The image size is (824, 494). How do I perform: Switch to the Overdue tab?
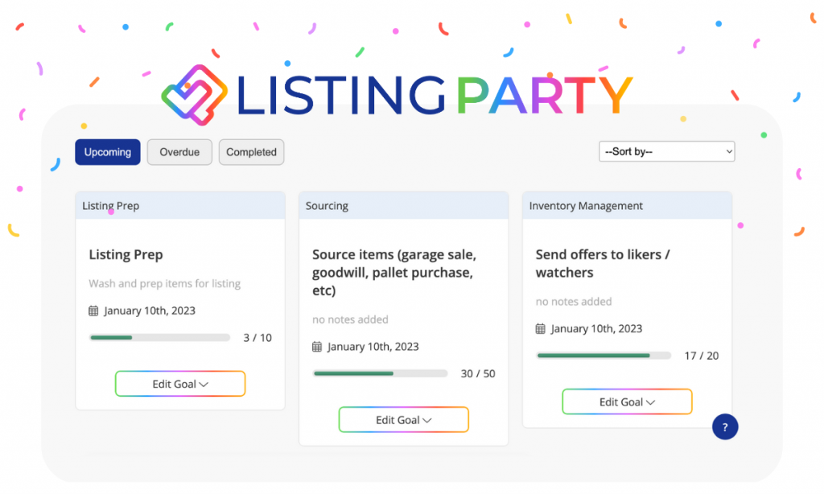179,152
